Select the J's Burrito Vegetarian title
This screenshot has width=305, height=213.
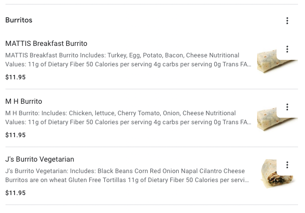[x=39, y=159]
